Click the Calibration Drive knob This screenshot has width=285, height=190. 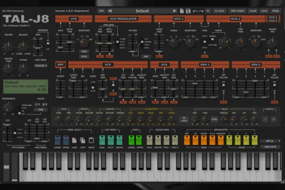click(x=141, y=119)
